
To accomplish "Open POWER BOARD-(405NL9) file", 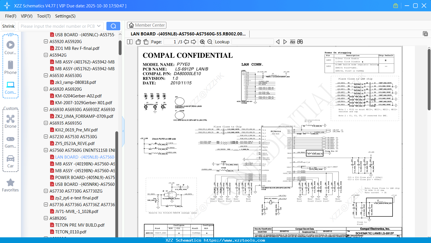I will [x=85, y=177].
